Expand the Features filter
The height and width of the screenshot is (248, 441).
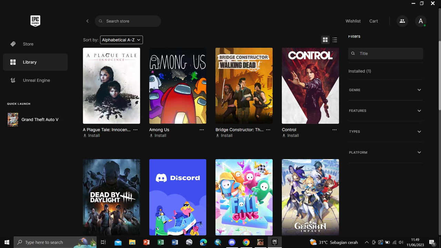click(x=385, y=111)
